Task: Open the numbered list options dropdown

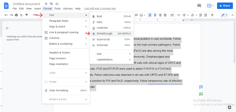Action: point(196,15)
